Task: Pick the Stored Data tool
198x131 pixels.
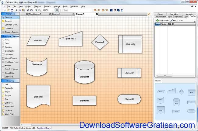Action: coord(9,73)
